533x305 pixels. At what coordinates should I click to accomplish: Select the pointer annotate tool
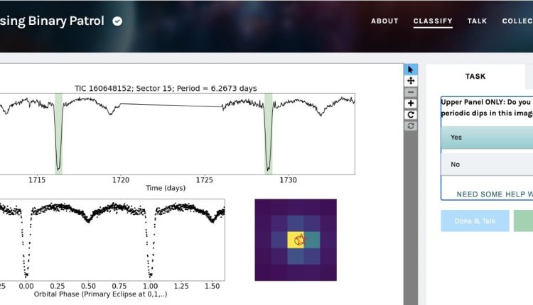(411, 70)
